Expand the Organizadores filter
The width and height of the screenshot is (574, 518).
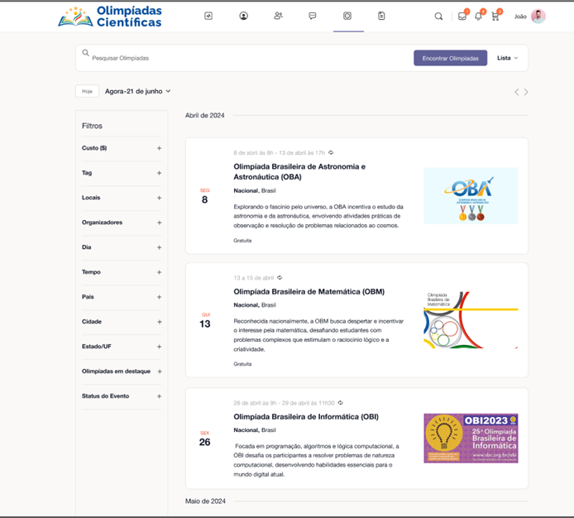122,223
